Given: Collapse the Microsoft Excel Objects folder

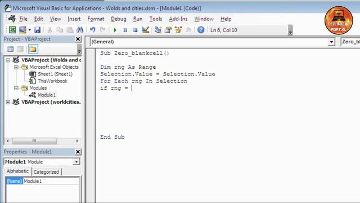Looking at the screenshot, I should 16,67.
